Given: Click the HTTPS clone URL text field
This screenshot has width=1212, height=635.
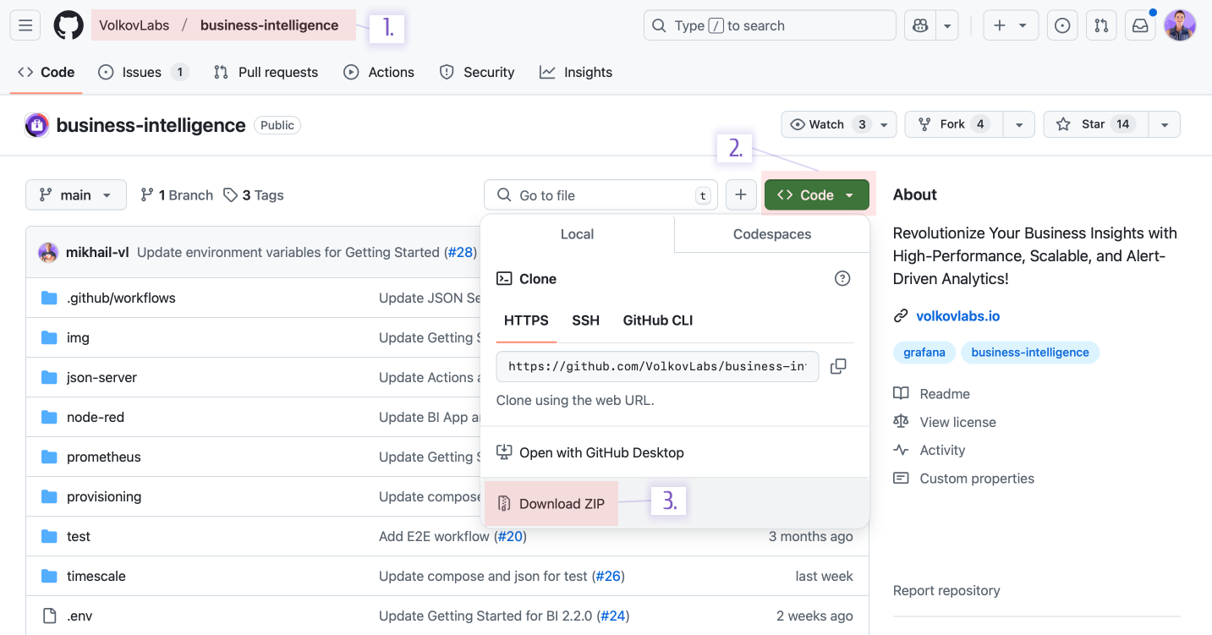Looking at the screenshot, I should pyautogui.click(x=657, y=366).
